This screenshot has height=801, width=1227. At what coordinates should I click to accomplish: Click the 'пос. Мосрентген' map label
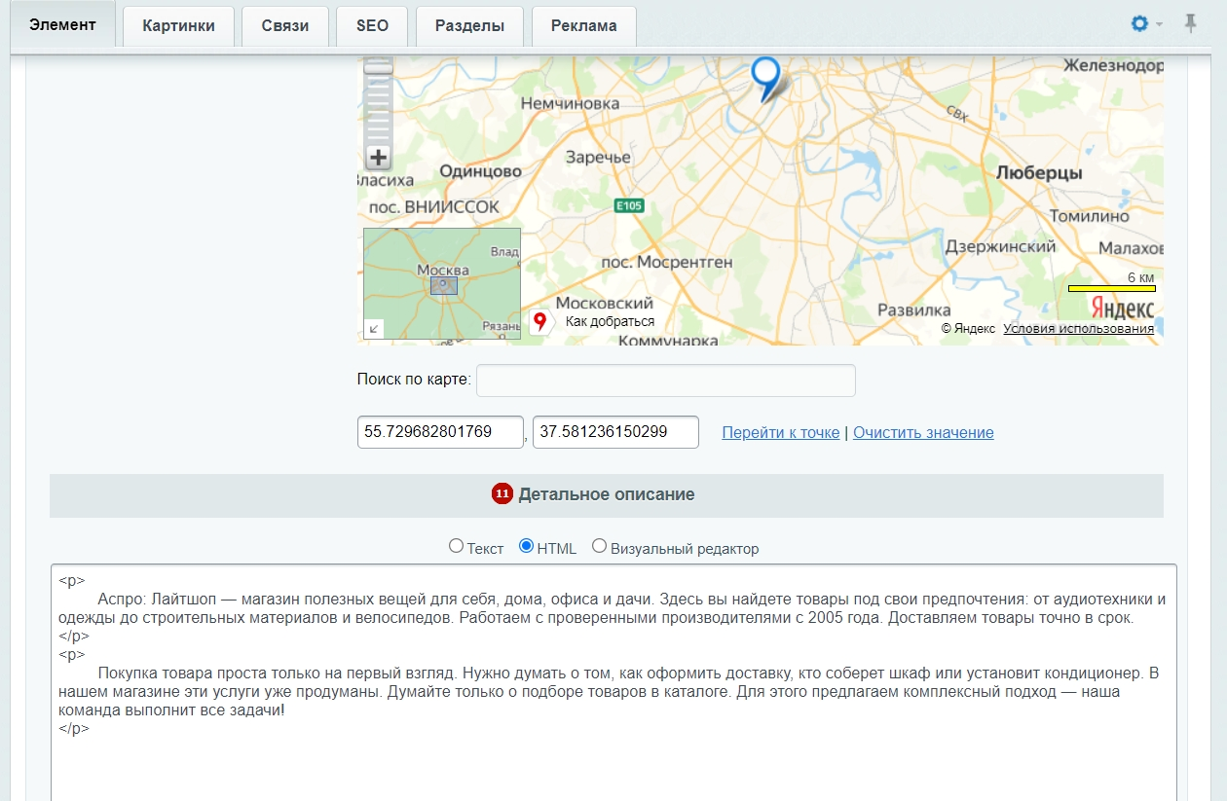666,262
